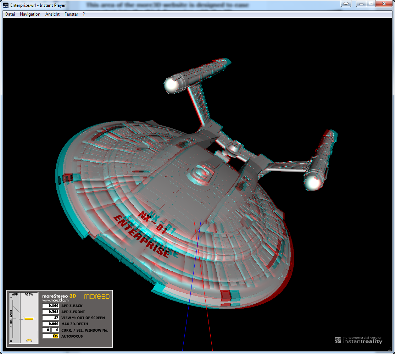This screenshot has width=395, height=354.
Task: Click the CURR. / SEL. WINDOW No. label
Action: pyautogui.click(x=85, y=330)
